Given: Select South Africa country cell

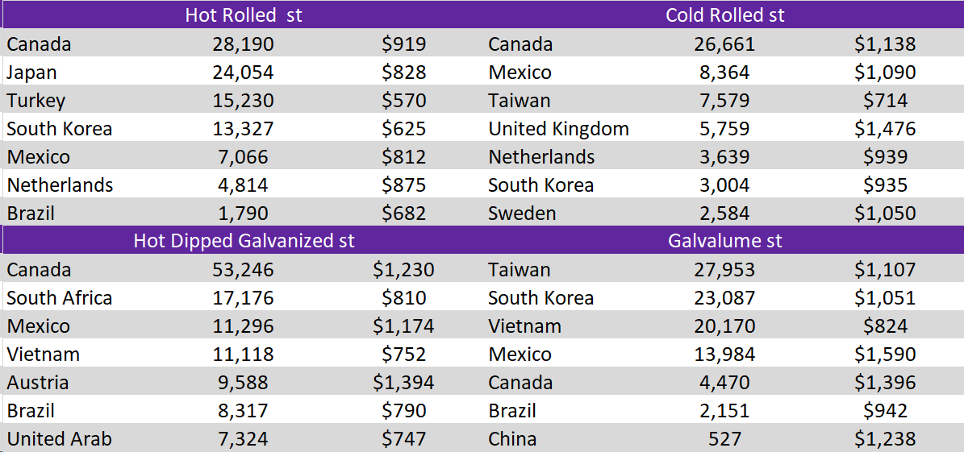Looking at the screenshot, I should (x=60, y=298).
